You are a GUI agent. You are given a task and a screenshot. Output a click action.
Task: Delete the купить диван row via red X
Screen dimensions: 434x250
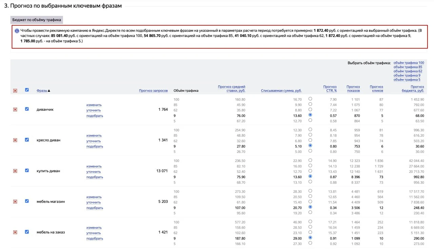15,171
